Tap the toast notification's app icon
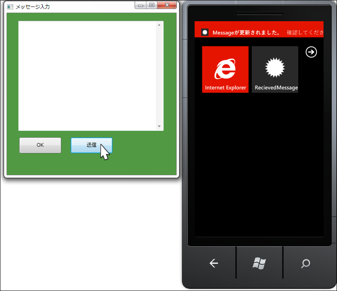 point(205,33)
